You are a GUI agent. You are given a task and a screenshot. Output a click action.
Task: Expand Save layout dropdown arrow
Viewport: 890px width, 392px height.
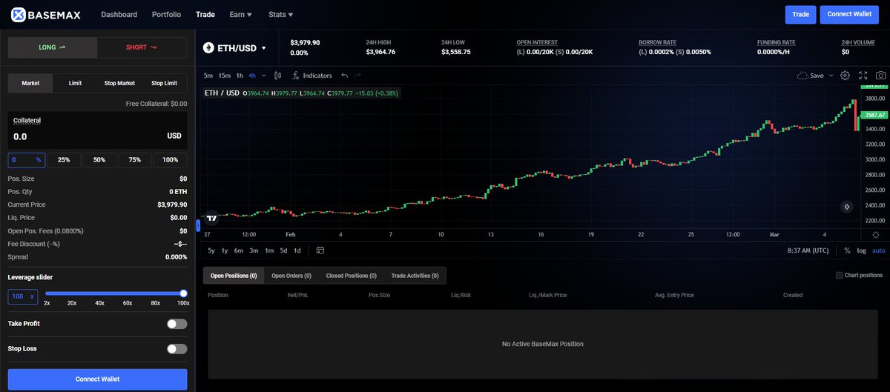point(831,76)
